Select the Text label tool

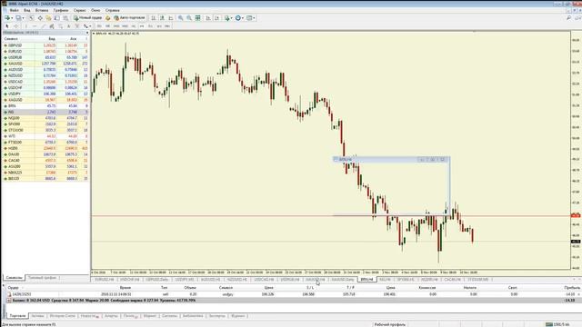tap(77, 26)
